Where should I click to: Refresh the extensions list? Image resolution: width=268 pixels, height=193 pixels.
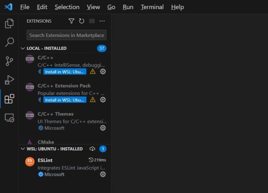point(82,21)
